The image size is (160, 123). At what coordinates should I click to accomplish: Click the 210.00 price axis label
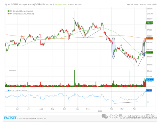pos(150,9)
